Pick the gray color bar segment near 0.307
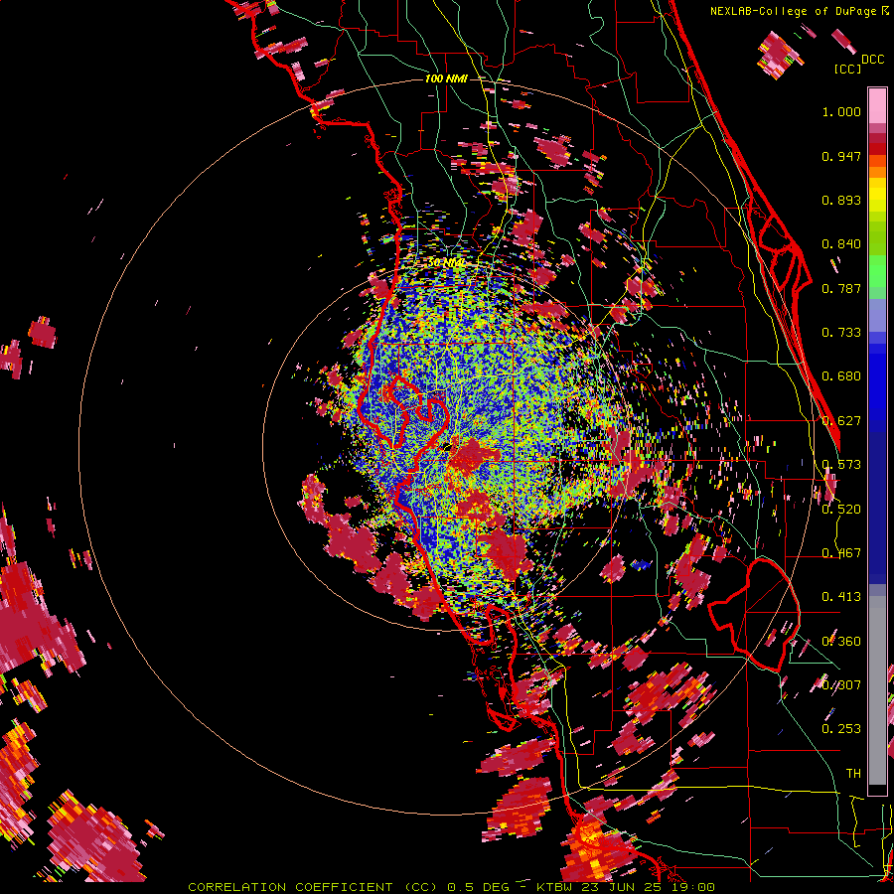 point(877,690)
